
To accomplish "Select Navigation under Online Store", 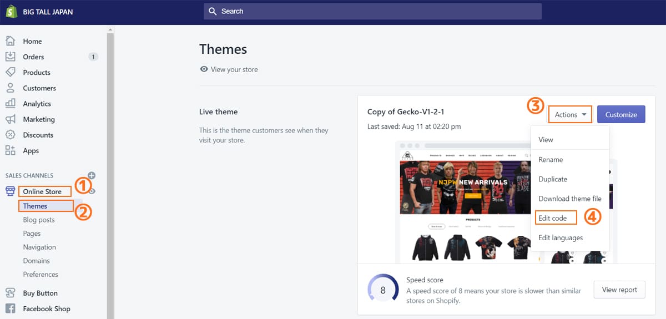I will [x=39, y=247].
